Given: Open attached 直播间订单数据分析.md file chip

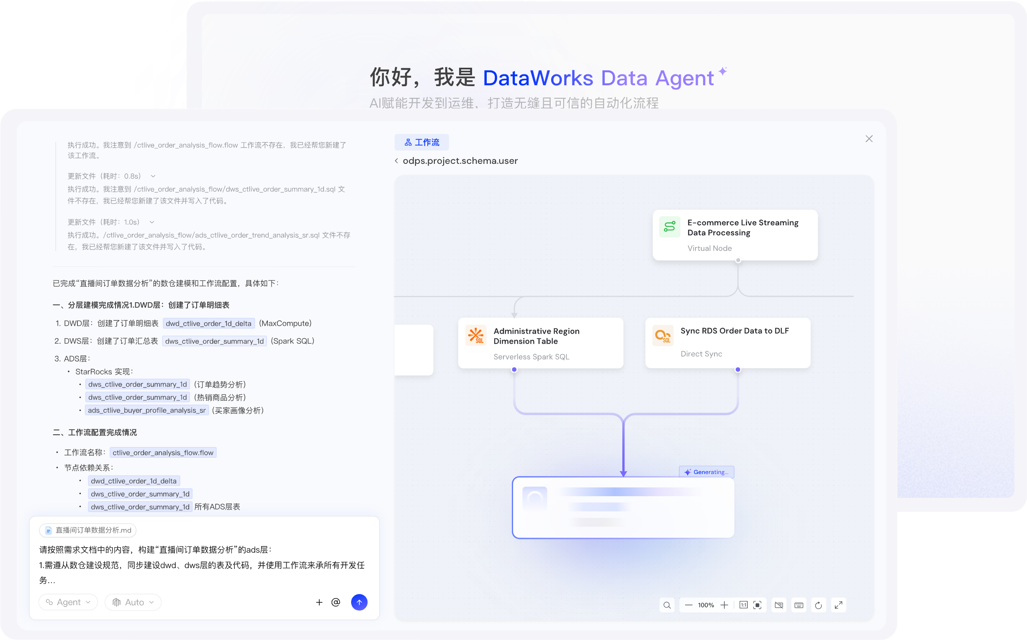Looking at the screenshot, I should (x=88, y=530).
